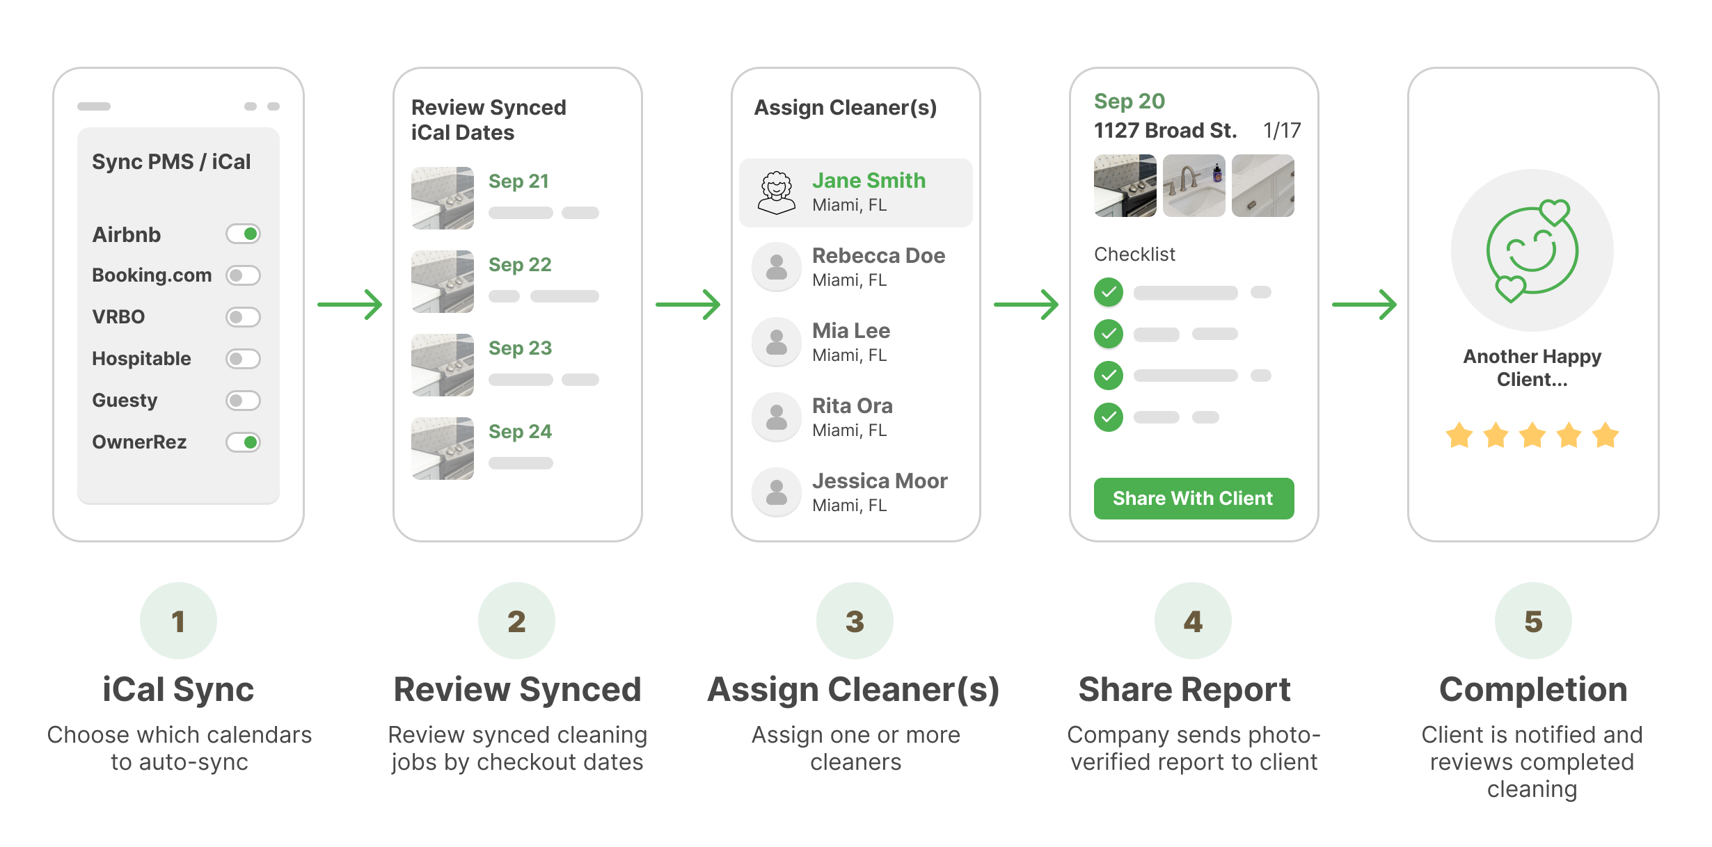Toggle Hospitable calendar syncing on
The height and width of the screenshot is (847, 1712).
coord(243,359)
